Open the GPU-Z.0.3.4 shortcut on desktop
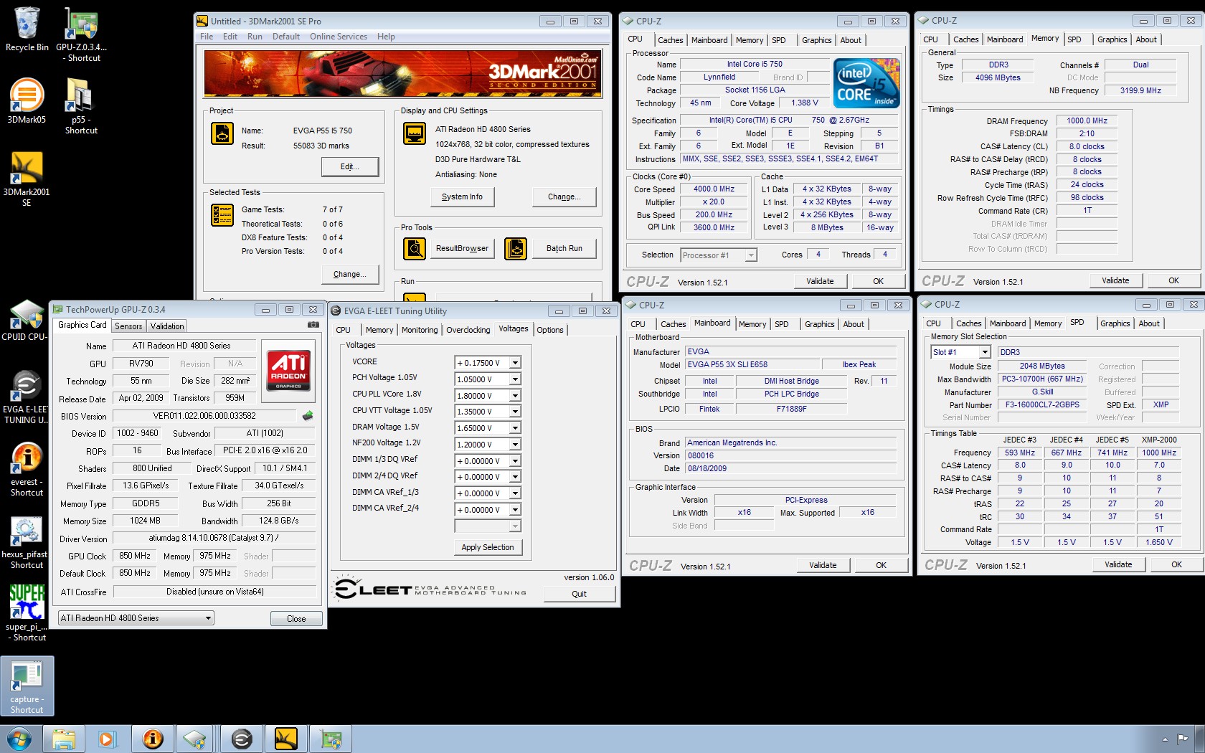The width and height of the screenshot is (1205, 753). click(81, 34)
